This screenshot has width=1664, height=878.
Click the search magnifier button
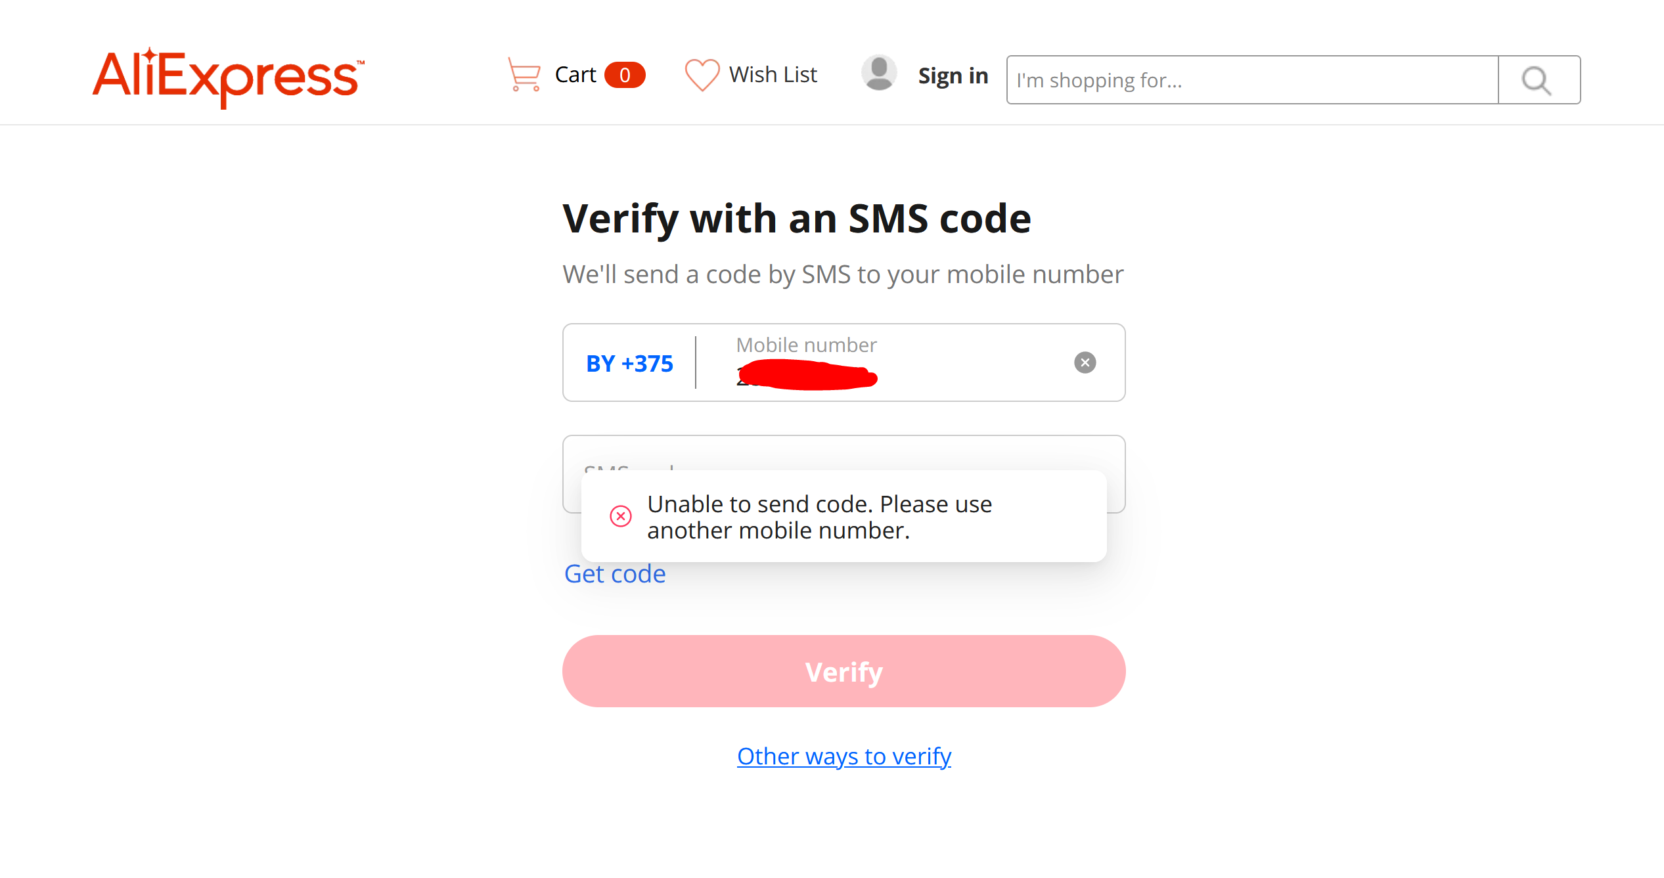click(1539, 80)
